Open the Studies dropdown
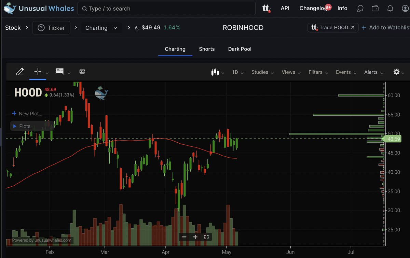The image size is (410, 258). click(x=262, y=72)
